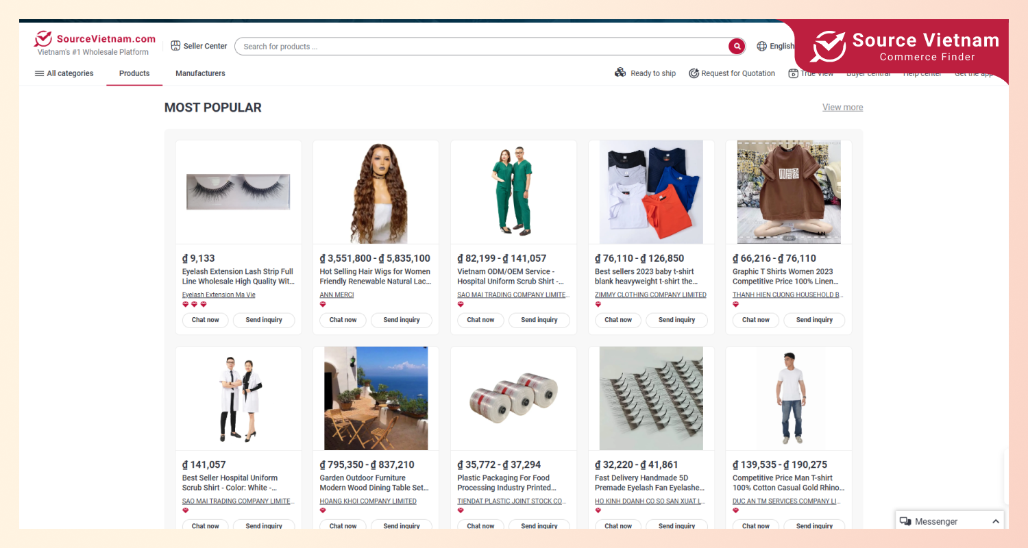Click the ₫ 9,133 price text
The height and width of the screenshot is (548, 1028).
coord(199,258)
